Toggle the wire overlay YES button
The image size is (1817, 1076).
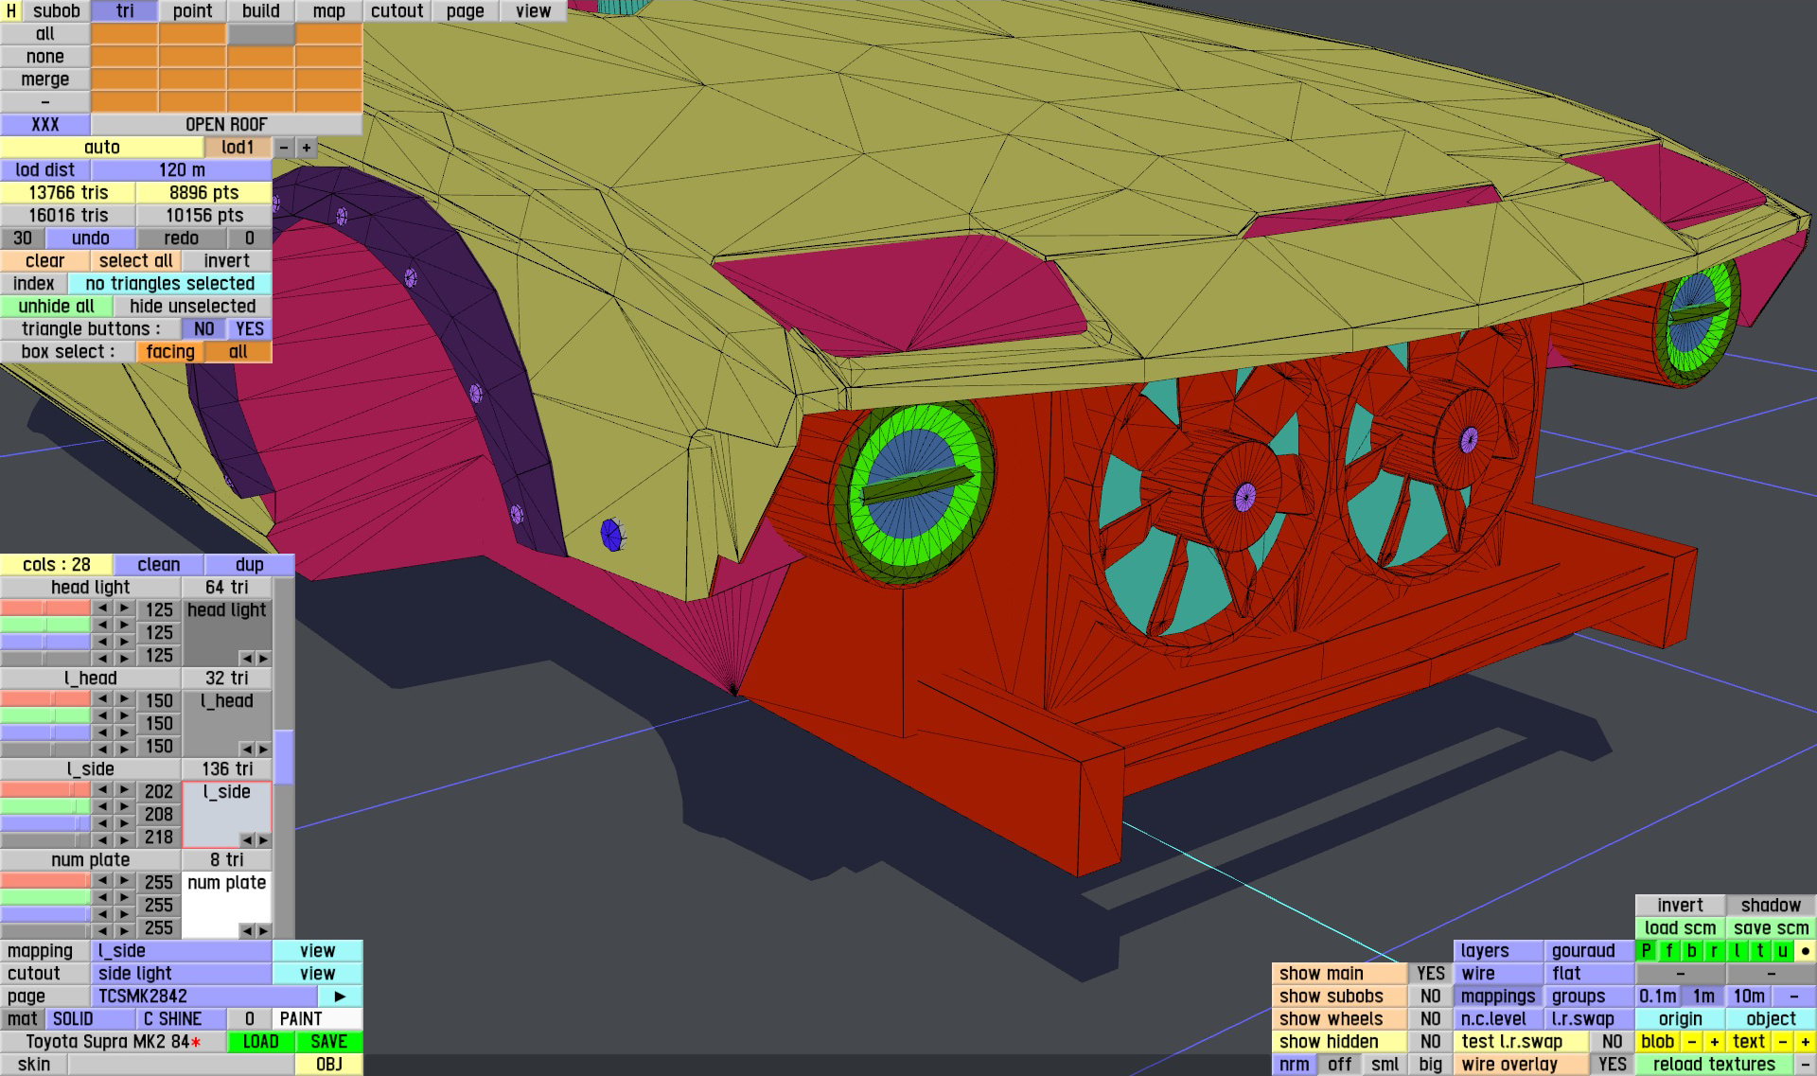point(1612,1065)
